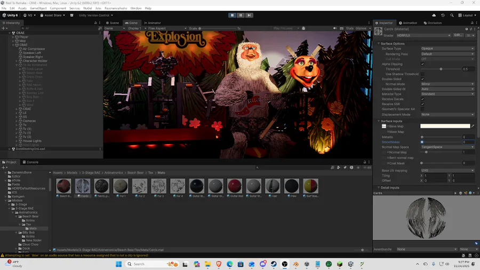Open the Play Focused dropdown

point(286,28)
